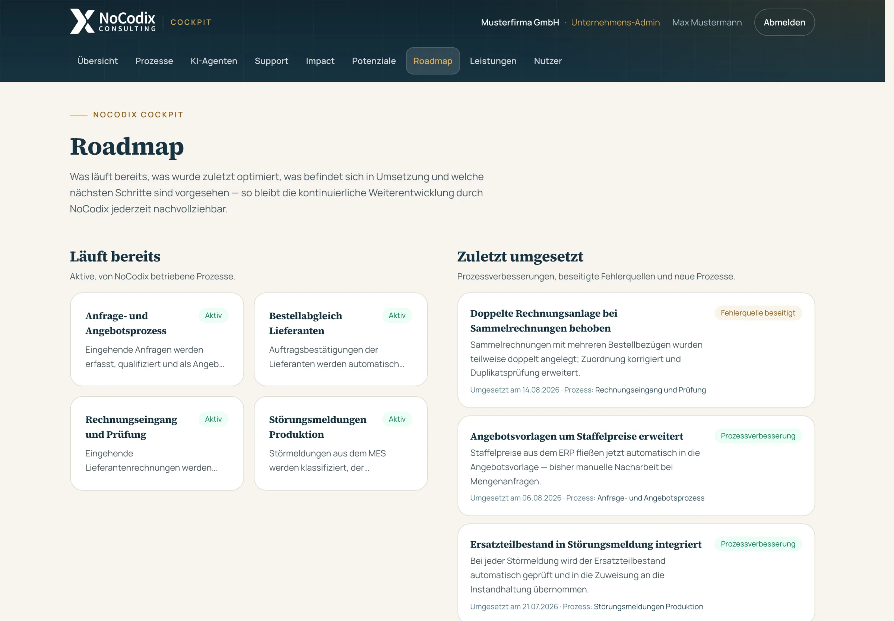The width and height of the screenshot is (894, 621).
Task: Click the Doppelte Rechnungsanlage bei Sammelrechnungen heading
Action: tap(543, 321)
